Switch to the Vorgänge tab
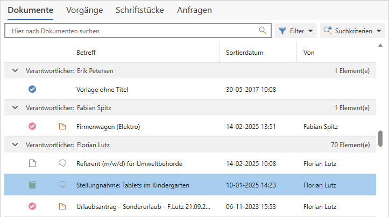This screenshot has height=217, width=389. click(x=84, y=10)
